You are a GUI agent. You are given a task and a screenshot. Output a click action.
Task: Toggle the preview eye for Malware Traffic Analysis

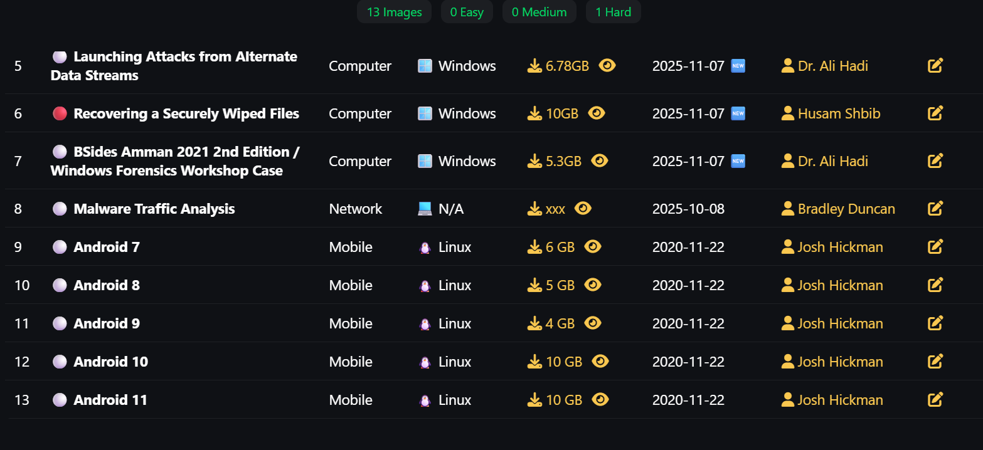[583, 208]
